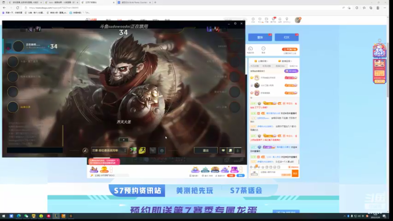Open the new tab plus button in the browser
393x221 pixels.
155,2
